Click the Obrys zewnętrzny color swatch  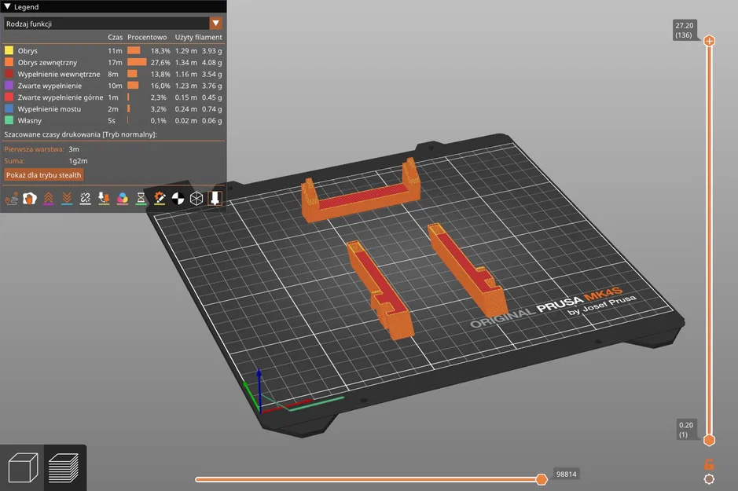(x=9, y=62)
